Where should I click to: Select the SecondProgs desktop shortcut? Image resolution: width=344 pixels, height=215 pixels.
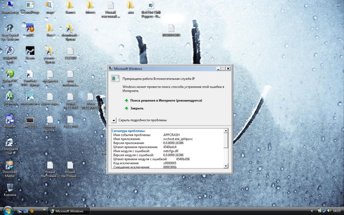tap(30, 7)
